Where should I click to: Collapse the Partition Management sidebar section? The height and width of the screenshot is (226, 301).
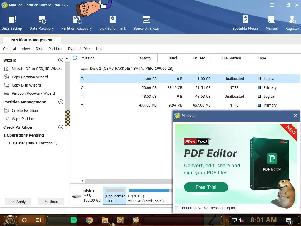(61, 102)
